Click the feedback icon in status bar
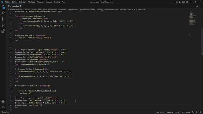Image resolution: width=203 pixels, height=114 pixels. pyautogui.click(x=197, y=112)
